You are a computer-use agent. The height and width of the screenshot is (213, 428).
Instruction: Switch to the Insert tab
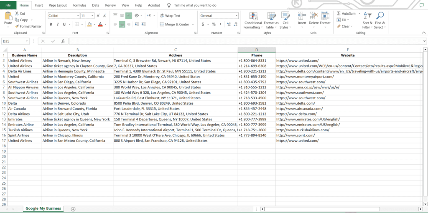coord(39,5)
